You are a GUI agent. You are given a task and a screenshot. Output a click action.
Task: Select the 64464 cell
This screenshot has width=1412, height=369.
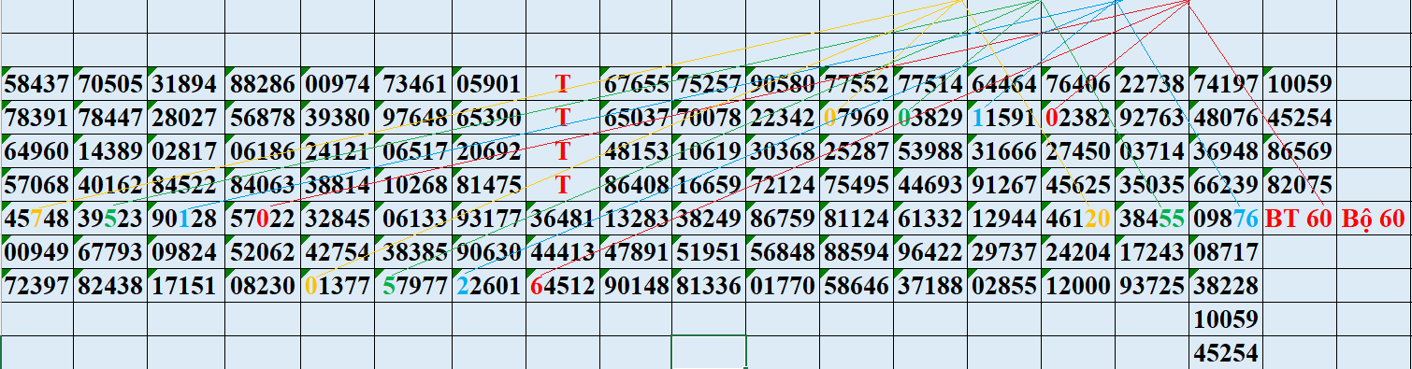point(1004,85)
